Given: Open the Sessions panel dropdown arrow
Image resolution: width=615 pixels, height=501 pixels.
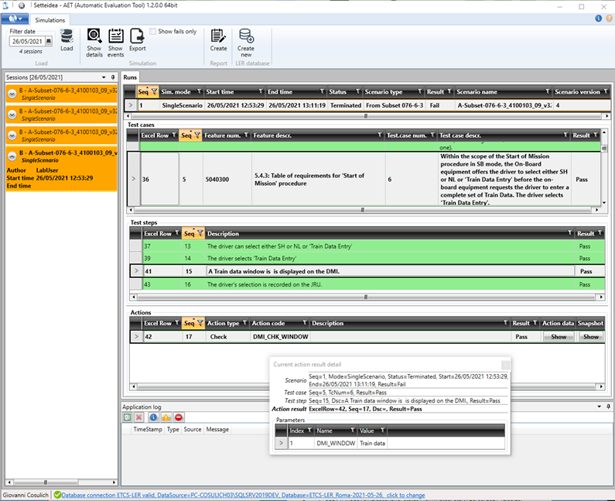Looking at the screenshot, I should 104,77.
